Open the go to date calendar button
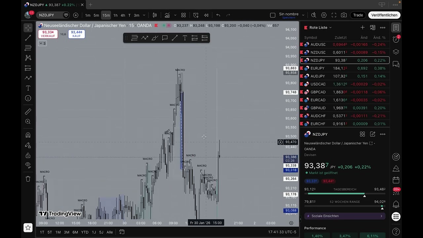This screenshot has width=423, height=238. pos(122,232)
